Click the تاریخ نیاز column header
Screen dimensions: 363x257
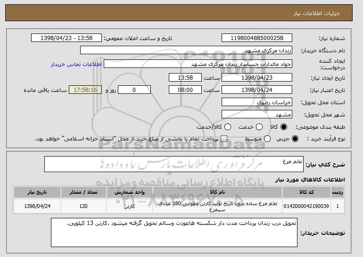pyautogui.click(x=37, y=192)
